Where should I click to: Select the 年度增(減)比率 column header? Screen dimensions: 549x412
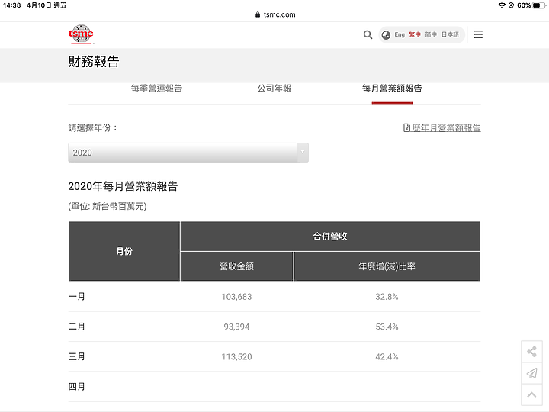click(x=387, y=266)
